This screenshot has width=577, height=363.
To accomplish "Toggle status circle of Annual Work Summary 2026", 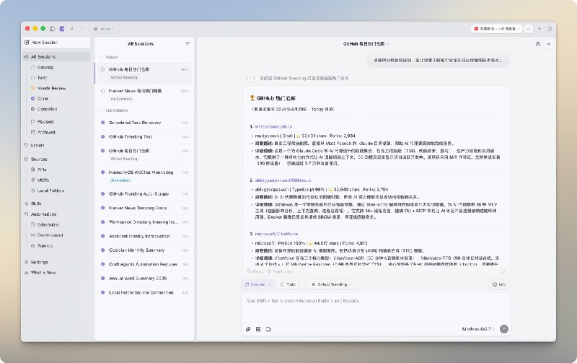I will tap(102, 279).
